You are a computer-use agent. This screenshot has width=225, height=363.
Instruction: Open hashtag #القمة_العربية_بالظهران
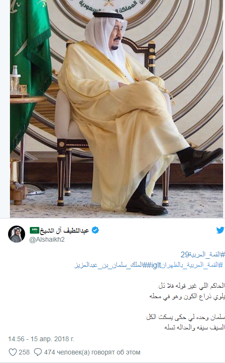[x=192, y=265]
